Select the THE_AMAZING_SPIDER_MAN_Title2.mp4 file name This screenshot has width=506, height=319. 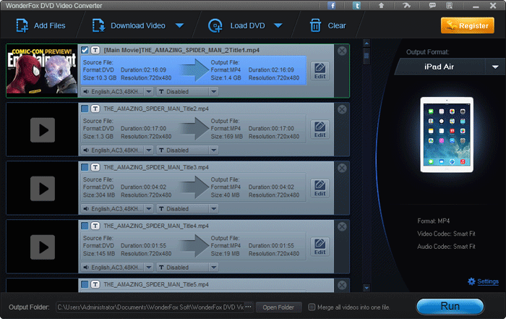pyautogui.click(x=156, y=109)
